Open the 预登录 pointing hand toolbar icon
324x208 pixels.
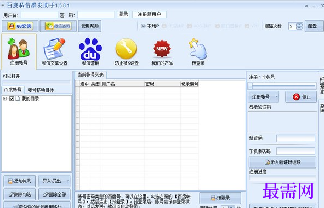198,51
